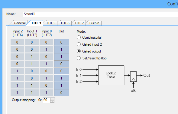Click the Output mapping: label
The width and height of the screenshot is (178, 114).
click(24, 100)
